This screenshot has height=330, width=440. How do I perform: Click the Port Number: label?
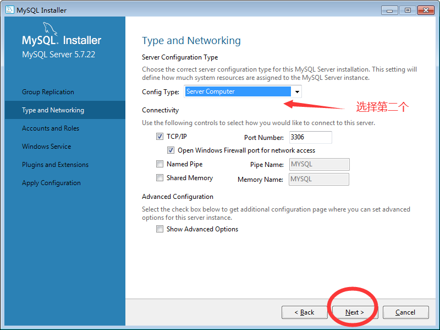pos(264,137)
